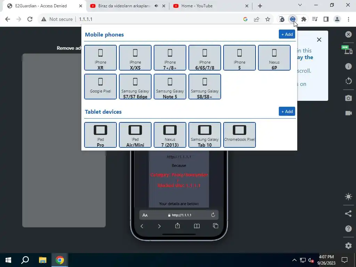Open Chrome three-dot menu
Screen dimensions: 356x267
(x=348, y=19)
